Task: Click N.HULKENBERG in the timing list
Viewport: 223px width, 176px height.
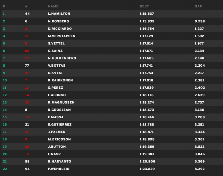Action: pyautogui.click(x=62, y=58)
